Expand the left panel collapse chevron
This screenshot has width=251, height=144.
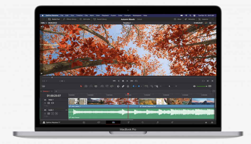(43, 19)
